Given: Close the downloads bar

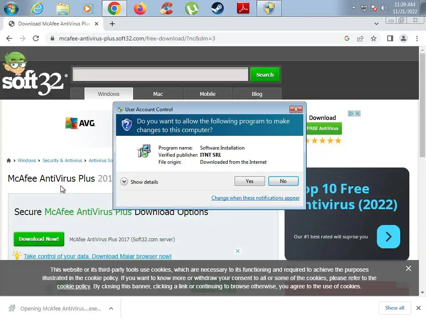Looking at the screenshot, I should pos(419,308).
